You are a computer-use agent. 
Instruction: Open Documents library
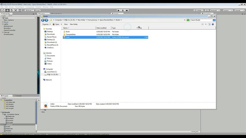[x=51, y=56]
